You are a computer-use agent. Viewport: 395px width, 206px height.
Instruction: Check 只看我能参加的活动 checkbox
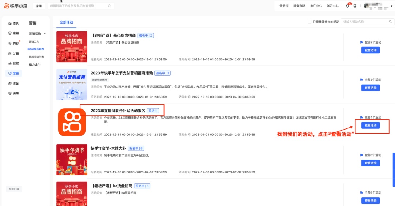pyautogui.click(x=309, y=22)
